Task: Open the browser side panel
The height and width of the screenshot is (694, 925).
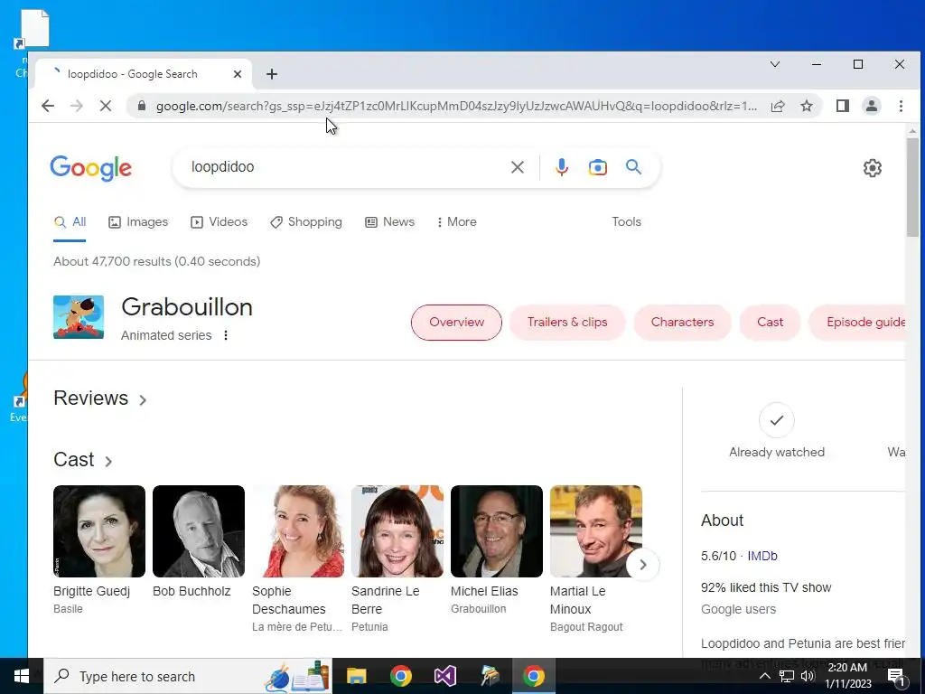Action: pos(843,107)
